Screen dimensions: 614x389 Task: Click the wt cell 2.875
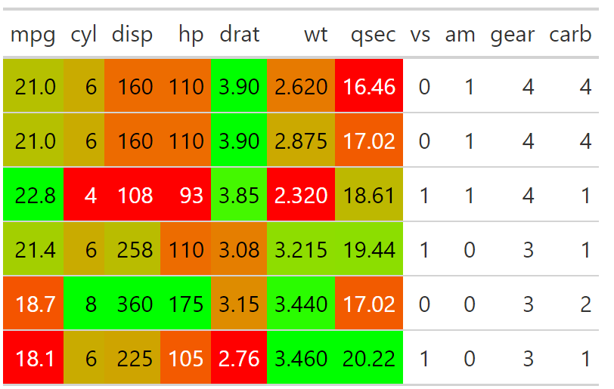tap(301, 140)
